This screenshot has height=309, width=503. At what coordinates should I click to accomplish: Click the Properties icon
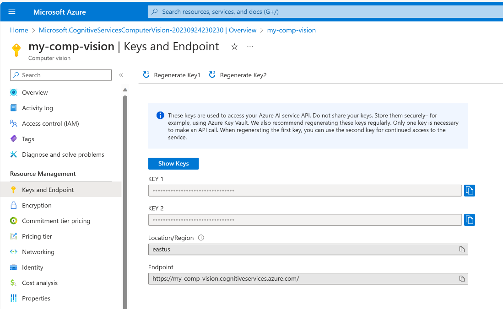pyautogui.click(x=13, y=298)
